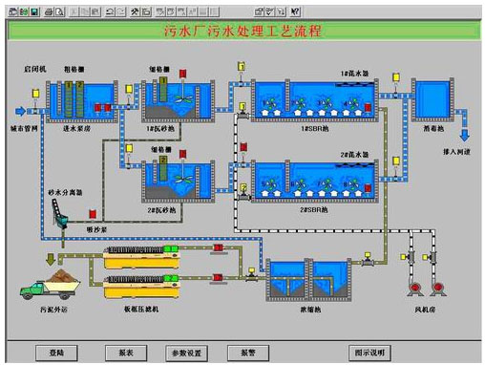
Task: Click the print toolbar icon
Action: [49, 11]
